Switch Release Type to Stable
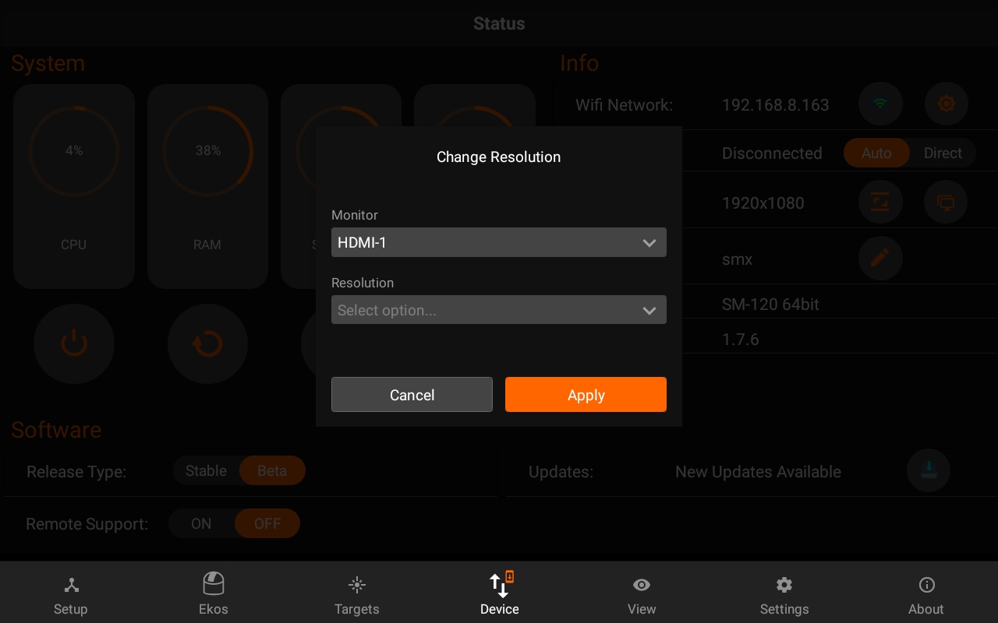Viewport: 998px width, 623px height. [206, 471]
